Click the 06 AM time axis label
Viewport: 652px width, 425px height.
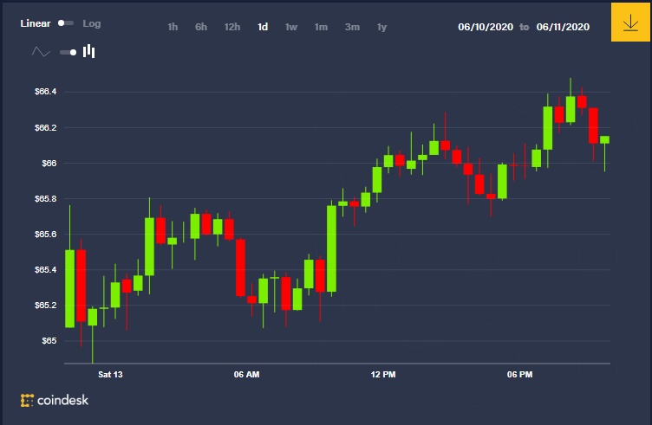tap(246, 375)
